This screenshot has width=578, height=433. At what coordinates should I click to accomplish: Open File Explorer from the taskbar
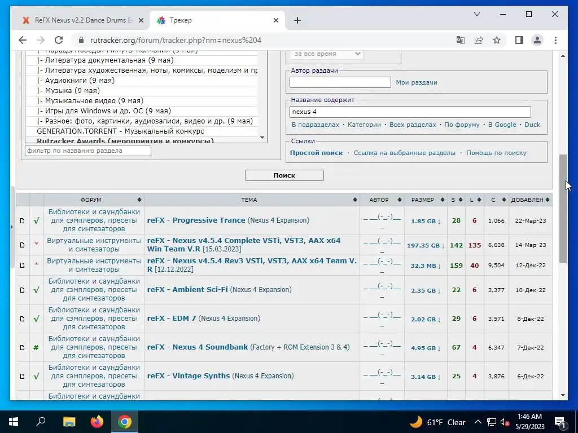tap(69, 422)
